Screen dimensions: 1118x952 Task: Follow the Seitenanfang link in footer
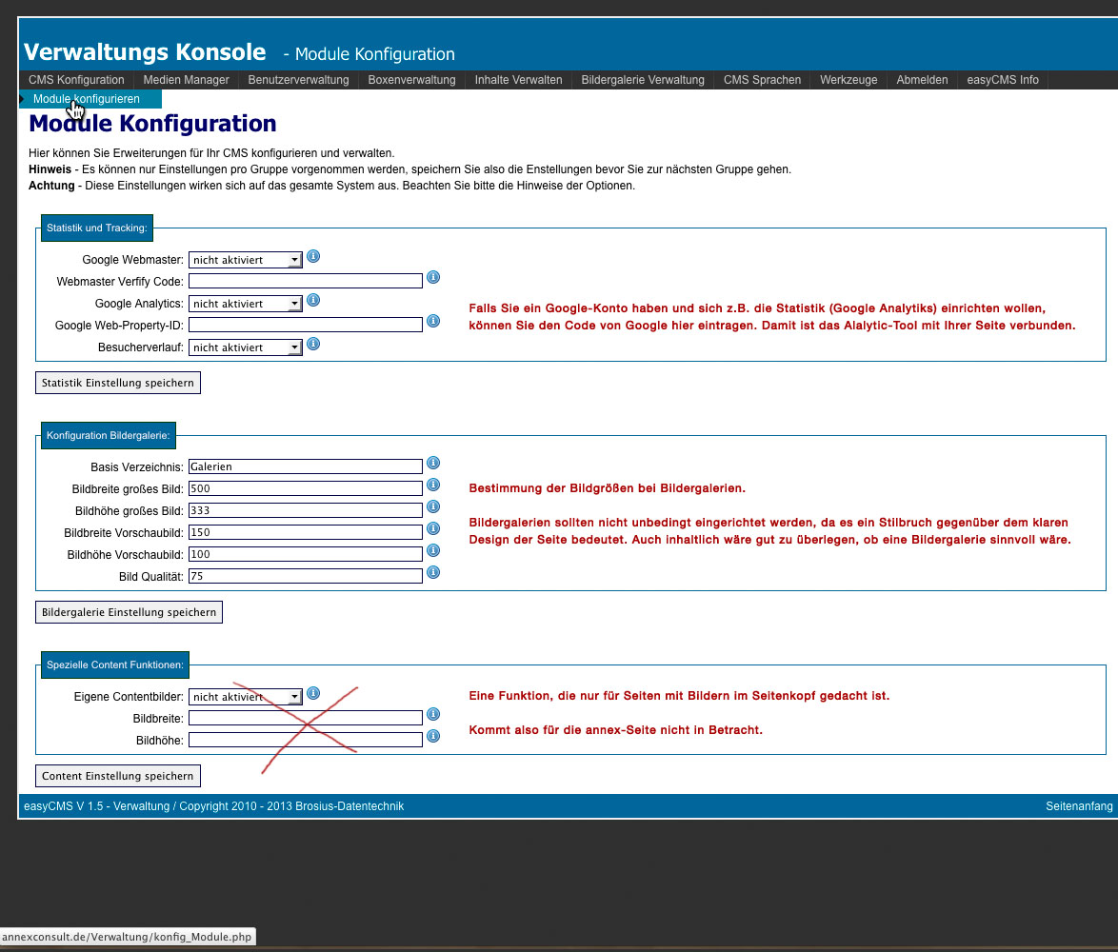tap(1078, 806)
